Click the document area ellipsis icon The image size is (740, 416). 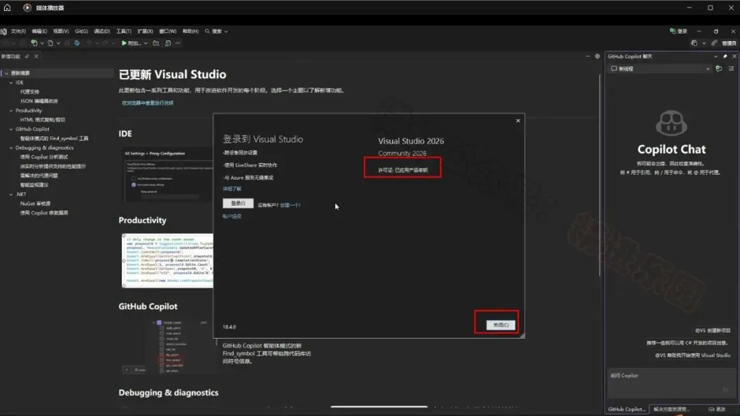click(588, 56)
